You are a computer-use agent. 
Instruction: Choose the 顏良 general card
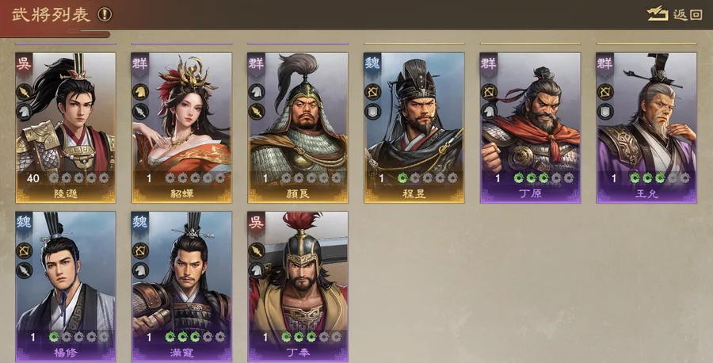298,128
